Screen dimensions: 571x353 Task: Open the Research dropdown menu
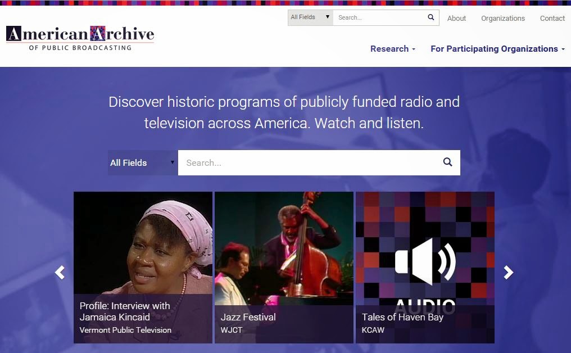click(392, 49)
